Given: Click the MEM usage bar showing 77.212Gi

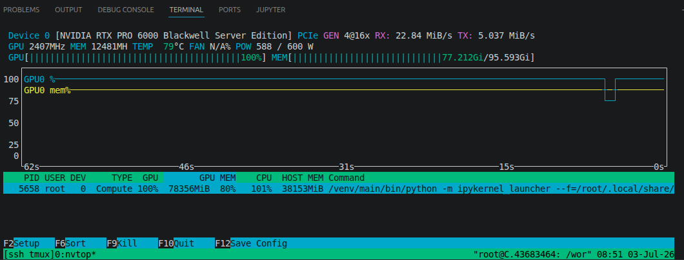Looking at the screenshot, I should (403, 57).
